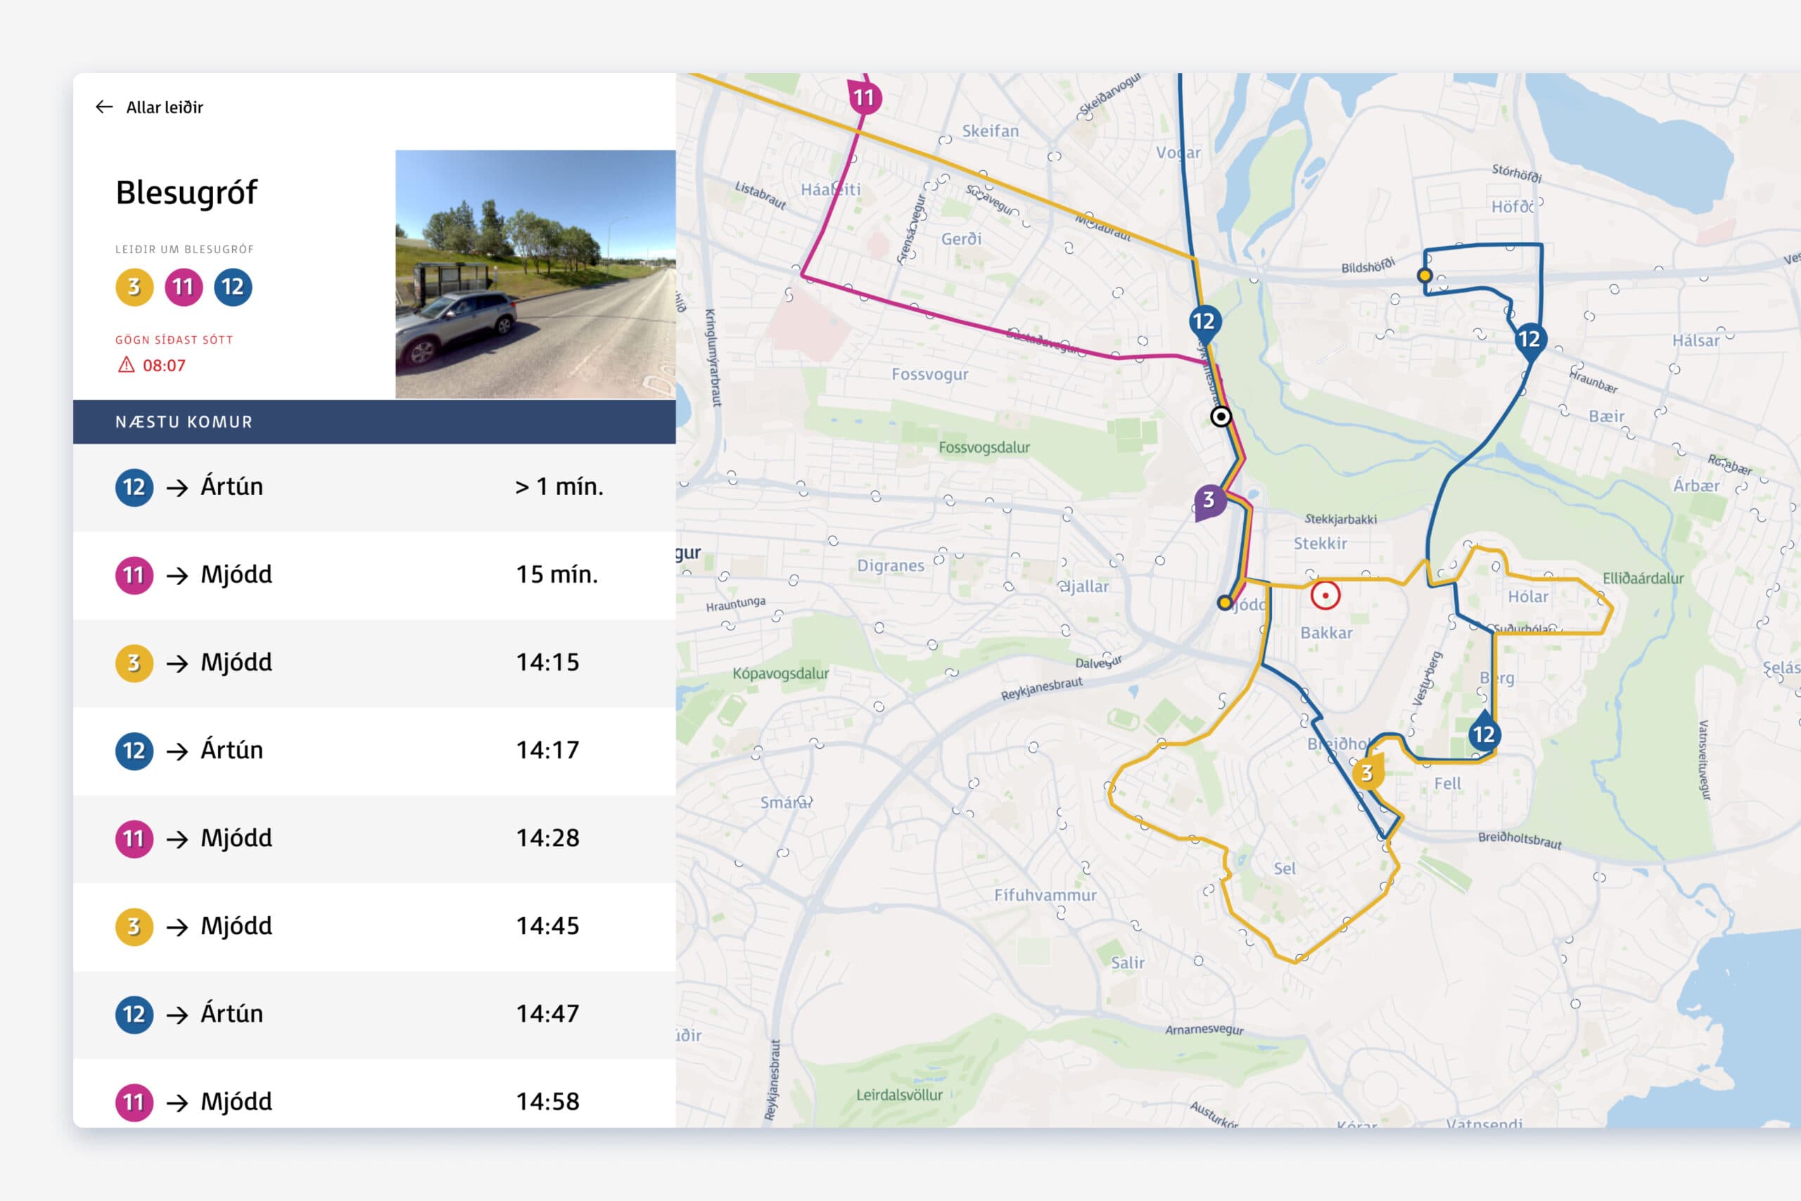Click the bus 12 marker near Berg
This screenshot has width=1801, height=1201.
[x=1484, y=734]
